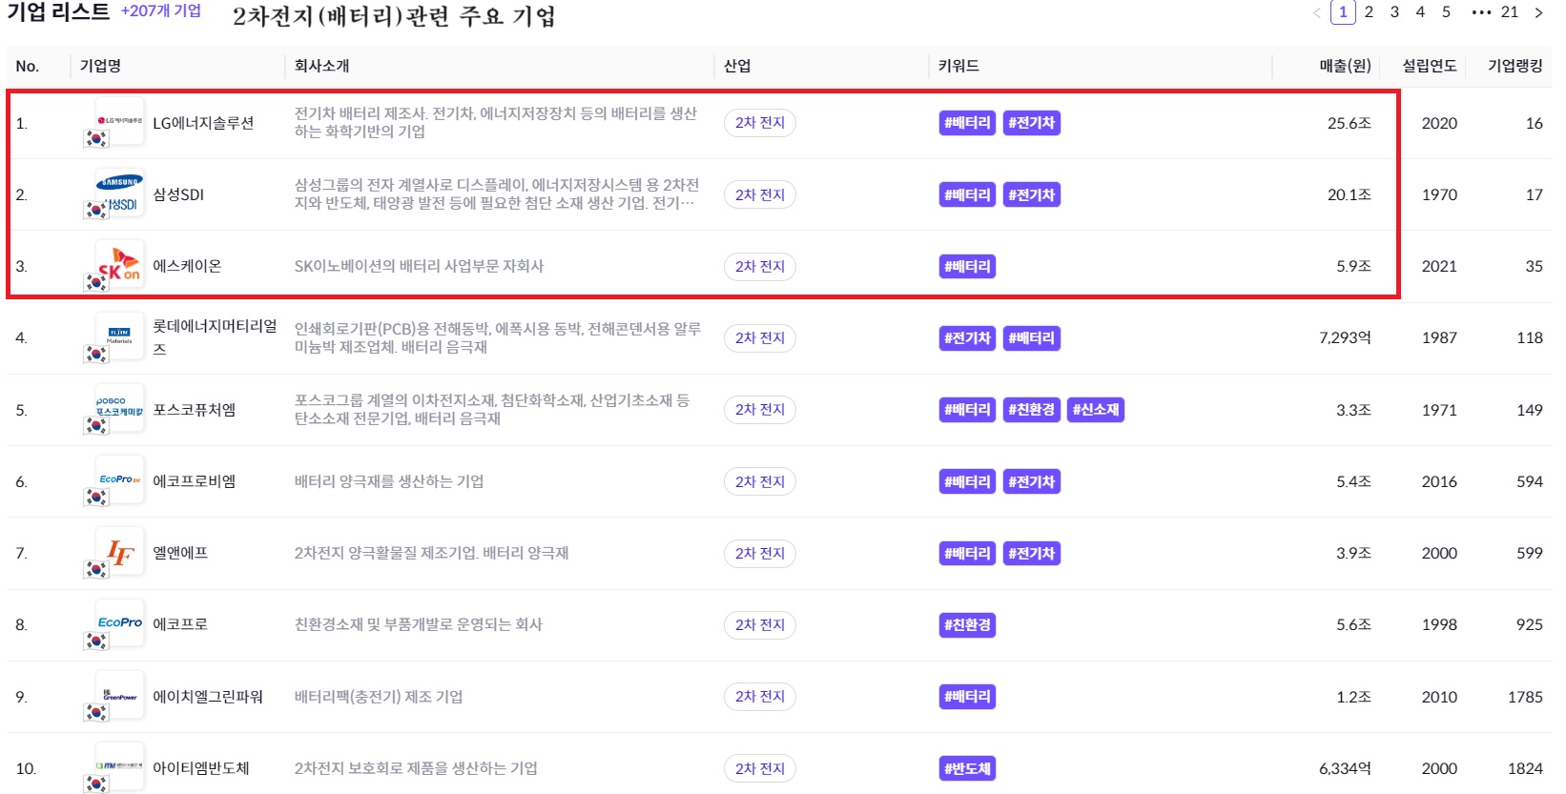Jump to last page 21
Image resolution: width=1566 pixels, height=794 pixels.
1510,12
